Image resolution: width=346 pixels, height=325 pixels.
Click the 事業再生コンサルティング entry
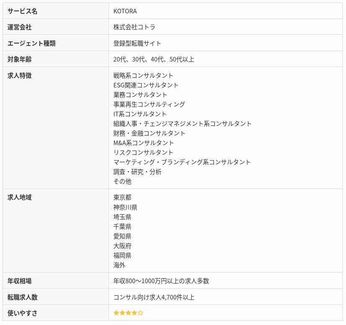pyautogui.click(x=149, y=105)
